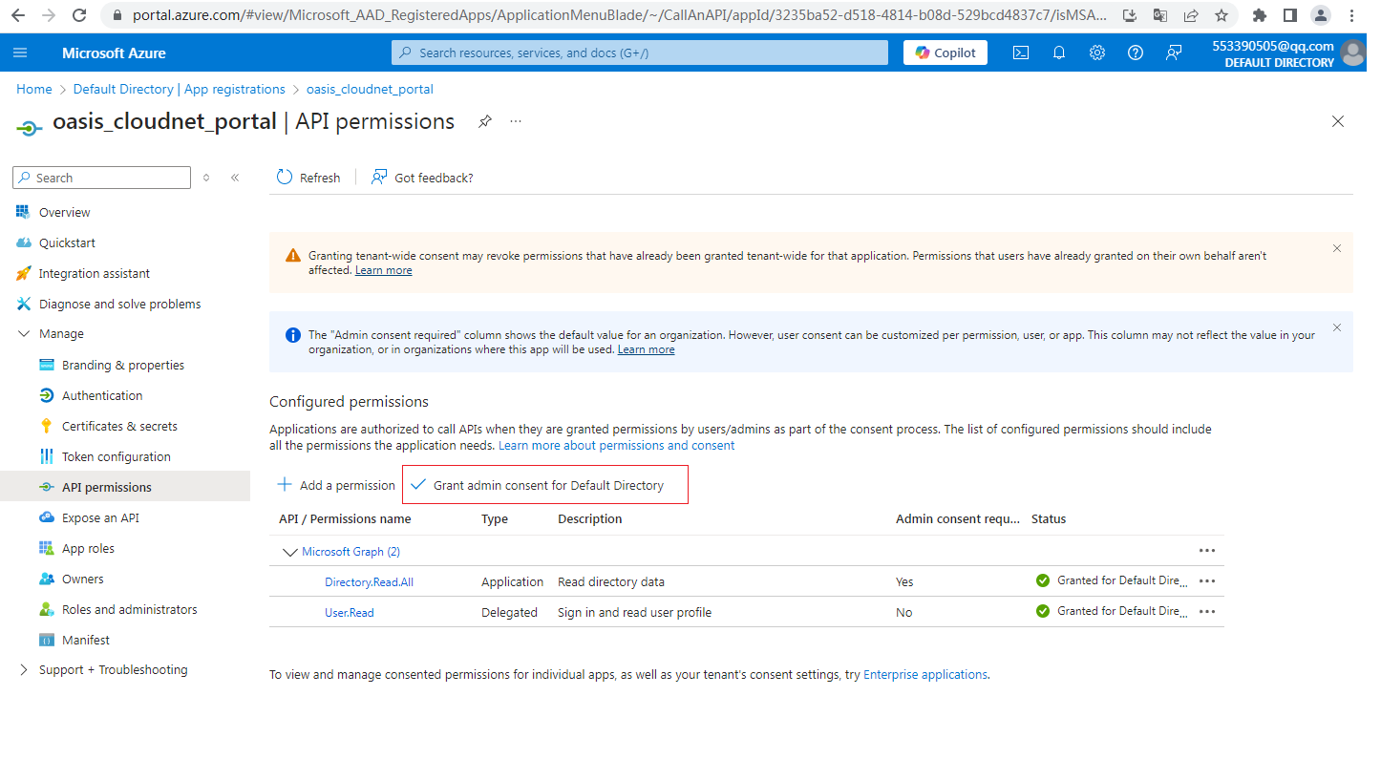Screen dimensions: 1381x780
Task: Click the Admin consent required column header
Action: (x=958, y=519)
